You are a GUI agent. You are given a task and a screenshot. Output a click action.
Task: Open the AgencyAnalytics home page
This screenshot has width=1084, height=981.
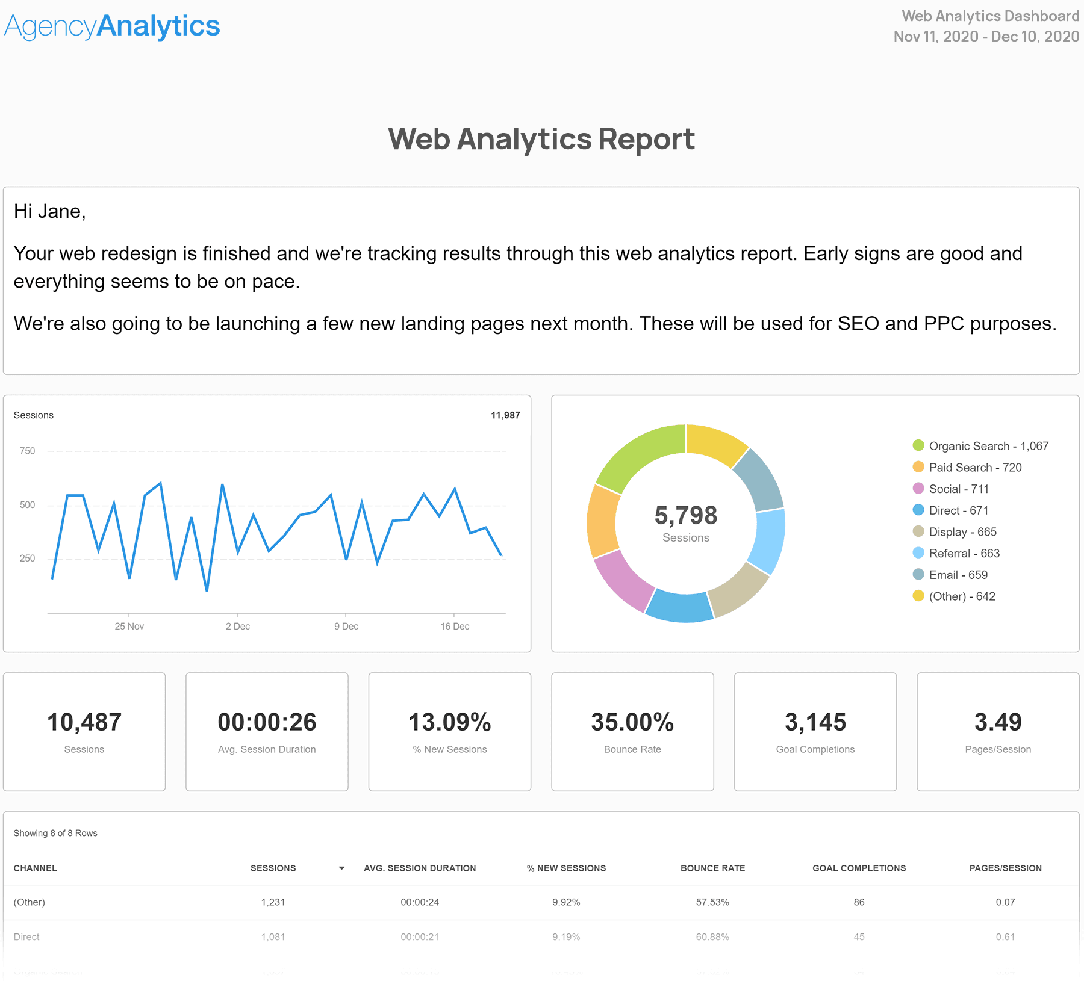click(x=111, y=25)
